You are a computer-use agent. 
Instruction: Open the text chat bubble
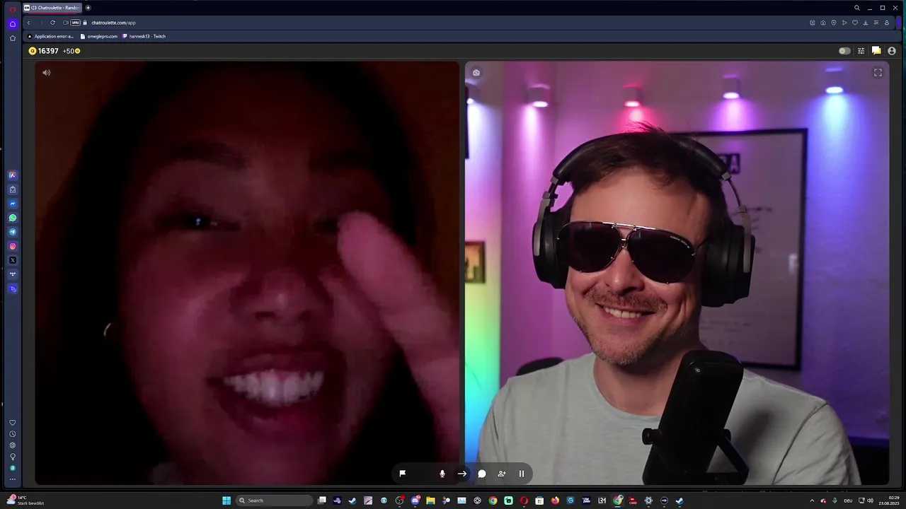click(x=482, y=474)
